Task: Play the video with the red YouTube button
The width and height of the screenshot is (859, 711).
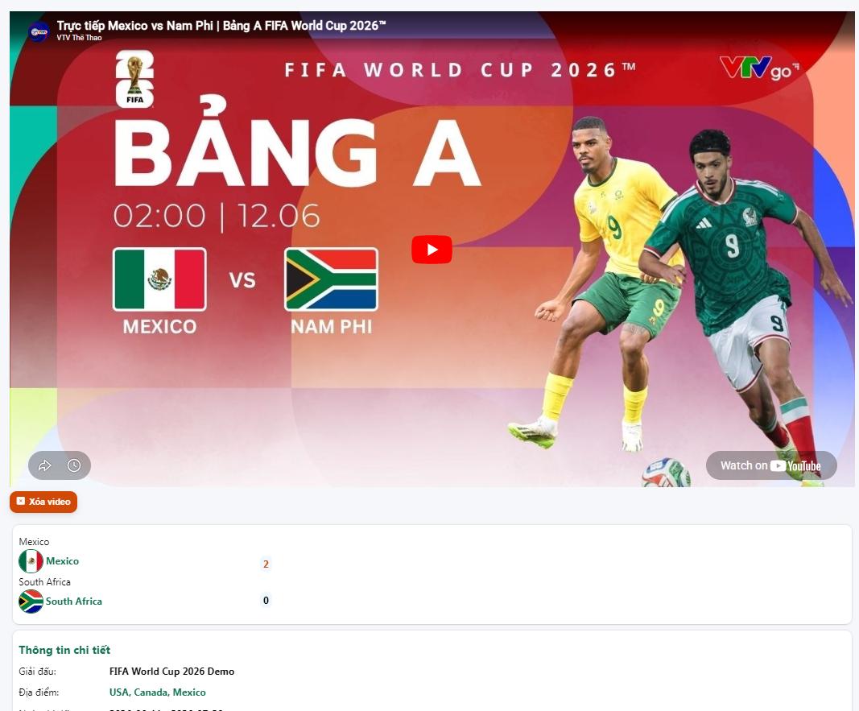Action: click(432, 250)
